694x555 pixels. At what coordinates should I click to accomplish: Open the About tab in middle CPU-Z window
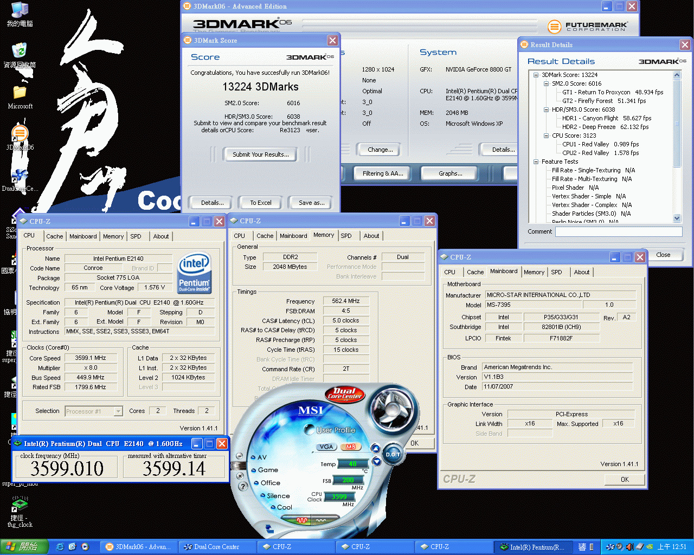[x=371, y=236]
